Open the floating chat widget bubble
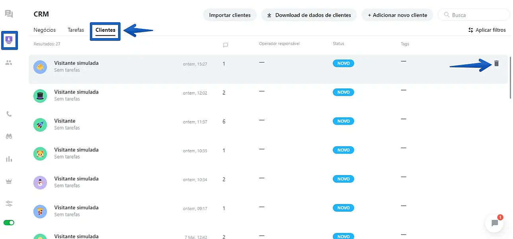513x239 pixels. tap(494, 223)
